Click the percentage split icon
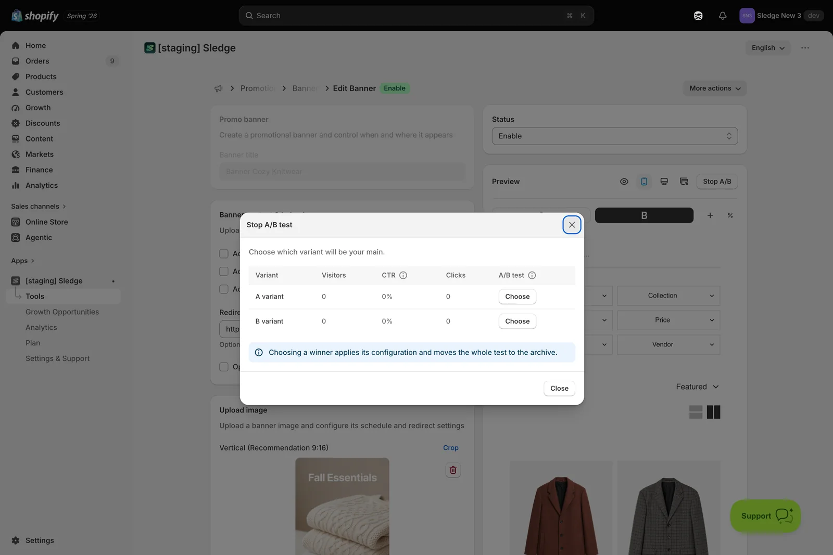The width and height of the screenshot is (833, 555). 730,215
